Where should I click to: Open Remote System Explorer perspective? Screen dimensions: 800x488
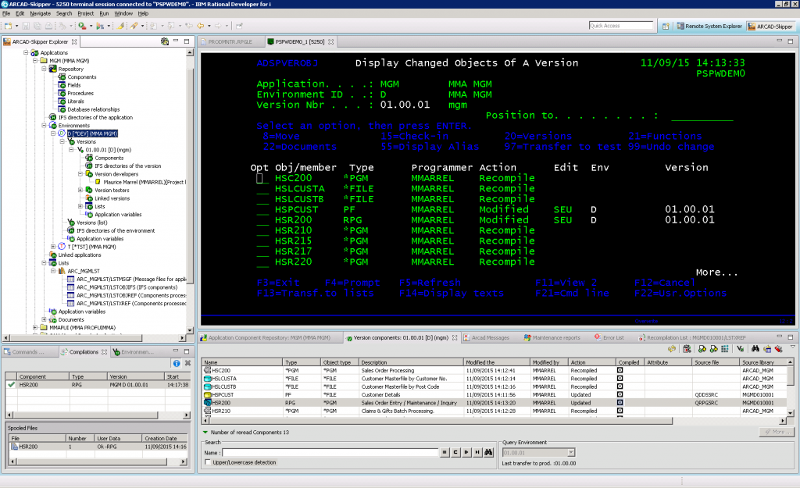point(709,26)
